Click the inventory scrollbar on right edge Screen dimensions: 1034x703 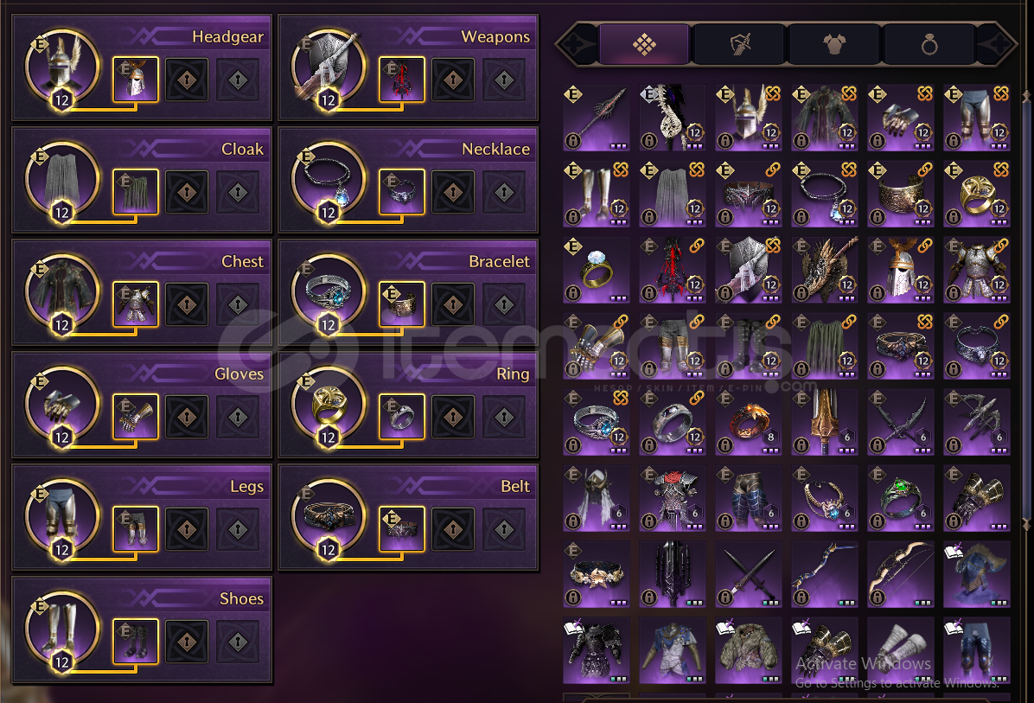point(1027,310)
